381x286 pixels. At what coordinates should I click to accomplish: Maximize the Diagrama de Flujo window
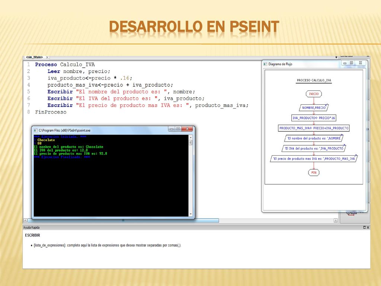[351, 63]
